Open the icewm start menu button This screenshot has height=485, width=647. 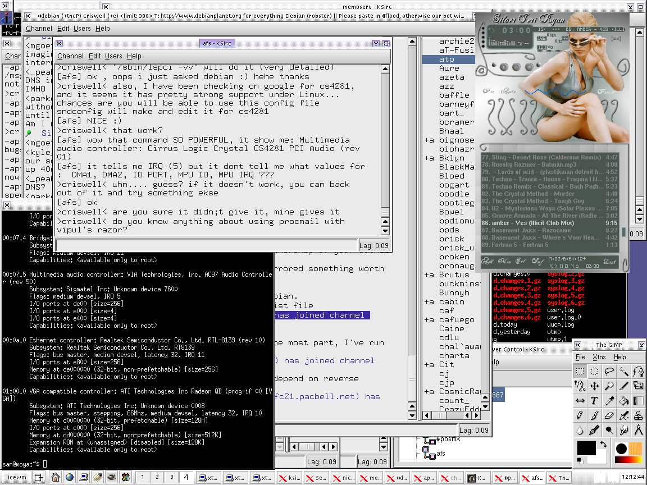pyautogui.click(x=17, y=477)
